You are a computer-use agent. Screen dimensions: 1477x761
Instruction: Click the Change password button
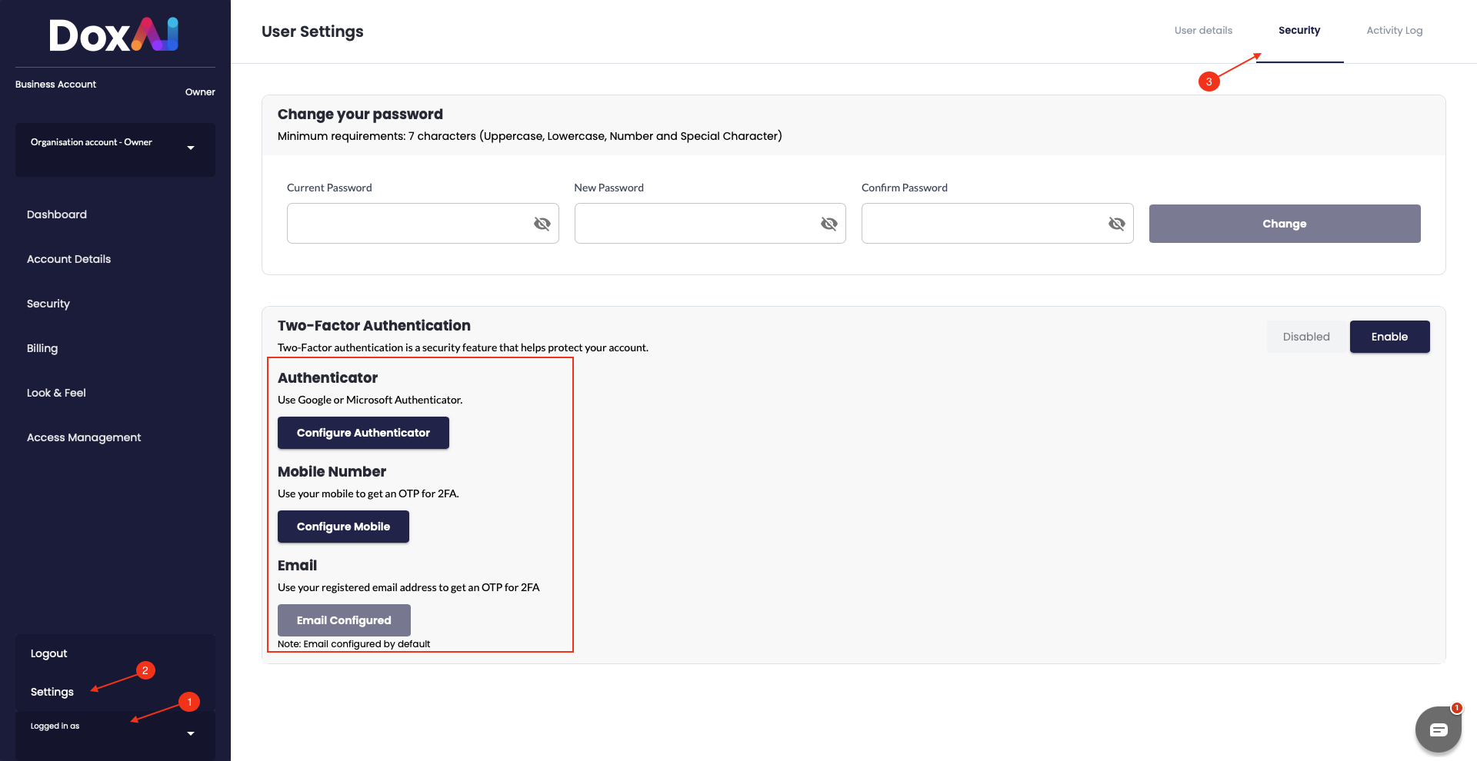(1285, 224)
